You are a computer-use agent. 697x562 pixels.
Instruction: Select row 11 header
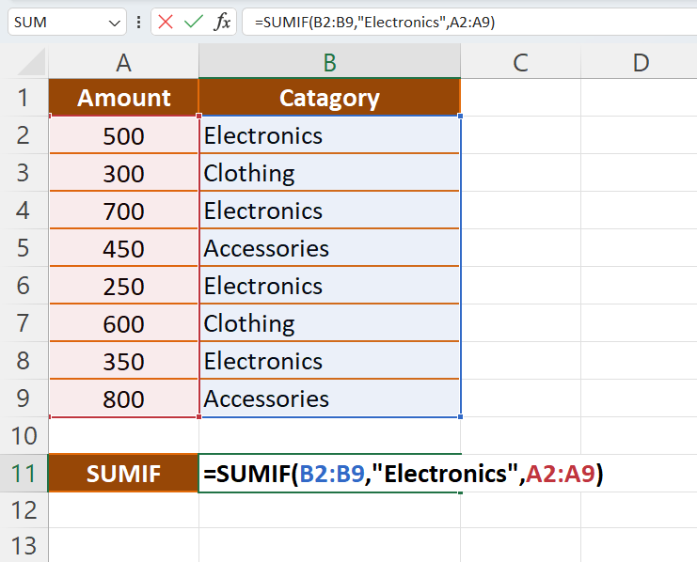click(x=24, y=475)
